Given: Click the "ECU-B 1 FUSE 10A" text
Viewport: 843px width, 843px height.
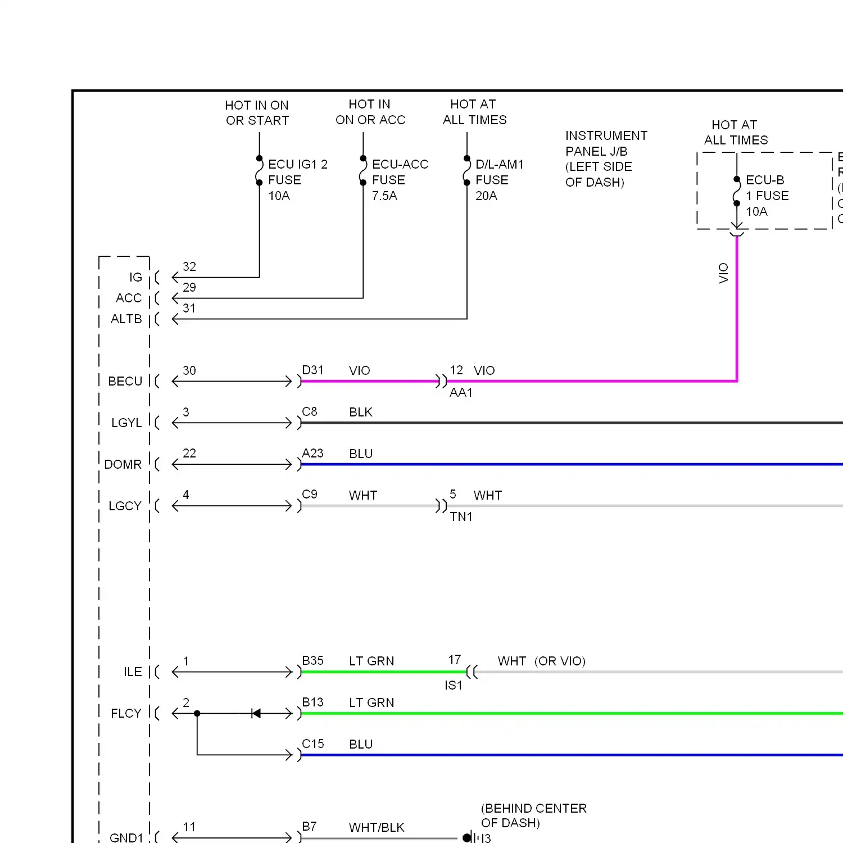Looking at the screenshot, I should (767, 196).
